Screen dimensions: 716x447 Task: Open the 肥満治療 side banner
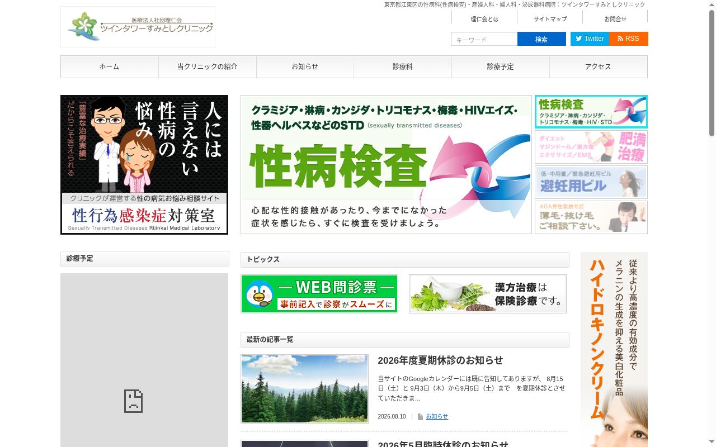(x=591, y=147)
